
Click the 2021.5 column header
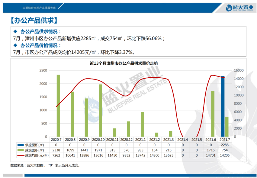tap(197, 140)
